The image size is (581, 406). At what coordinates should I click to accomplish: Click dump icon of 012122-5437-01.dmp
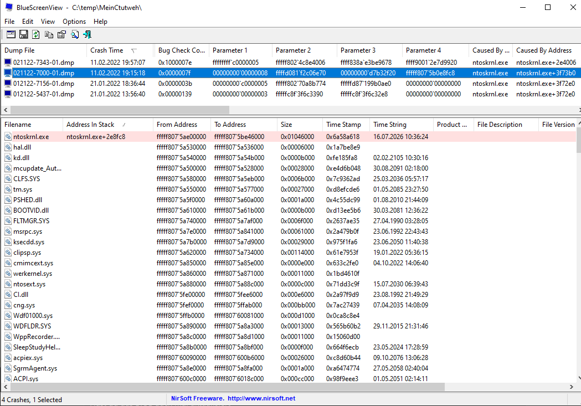pos(8,94)
